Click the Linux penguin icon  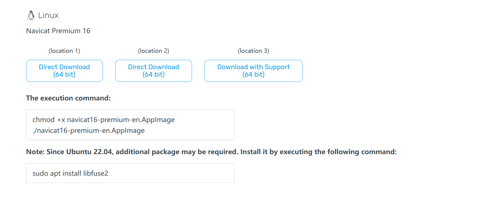coord(31,15)
